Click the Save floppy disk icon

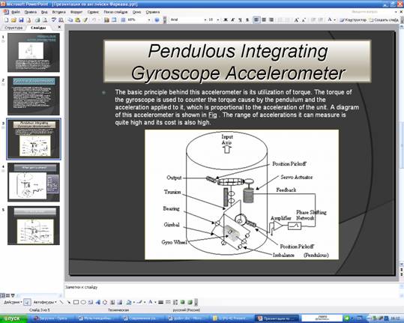point(21,19)
